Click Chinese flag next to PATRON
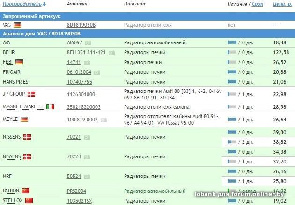 [26, 191]
